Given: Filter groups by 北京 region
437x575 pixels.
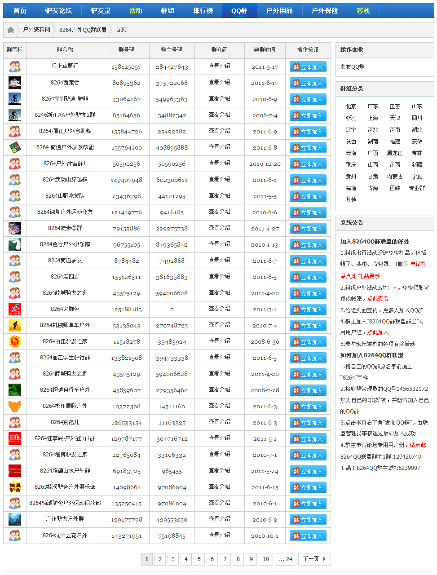Looking at the screenshot, I should [351, 106].
